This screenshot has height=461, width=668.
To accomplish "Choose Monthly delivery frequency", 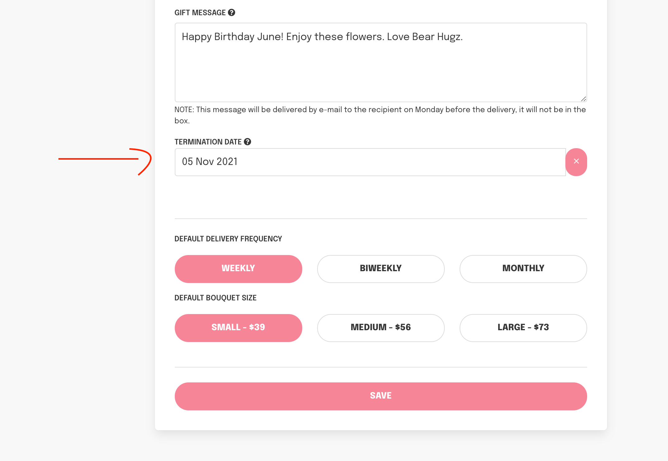I will [523, 269].
